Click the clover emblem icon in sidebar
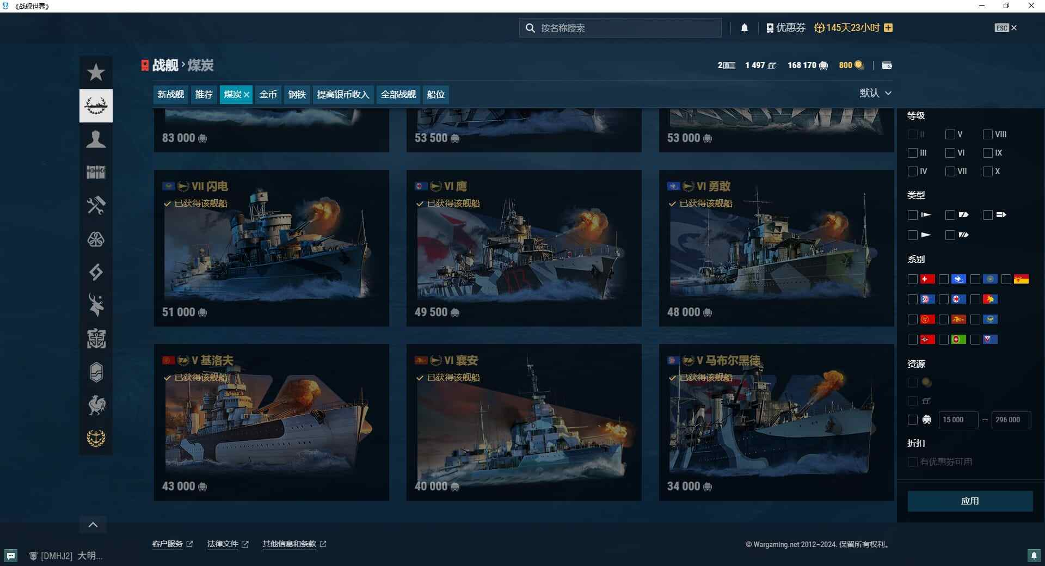 pos(96,239)
